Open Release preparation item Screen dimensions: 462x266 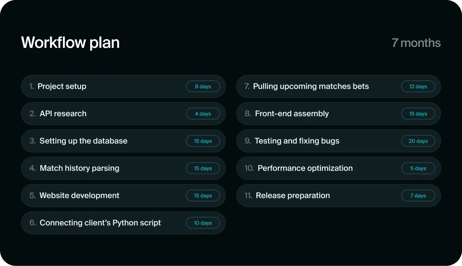(x=338, y=195)
